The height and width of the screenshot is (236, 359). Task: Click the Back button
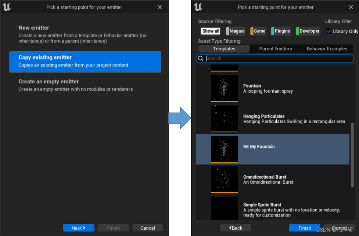(236, 228)
